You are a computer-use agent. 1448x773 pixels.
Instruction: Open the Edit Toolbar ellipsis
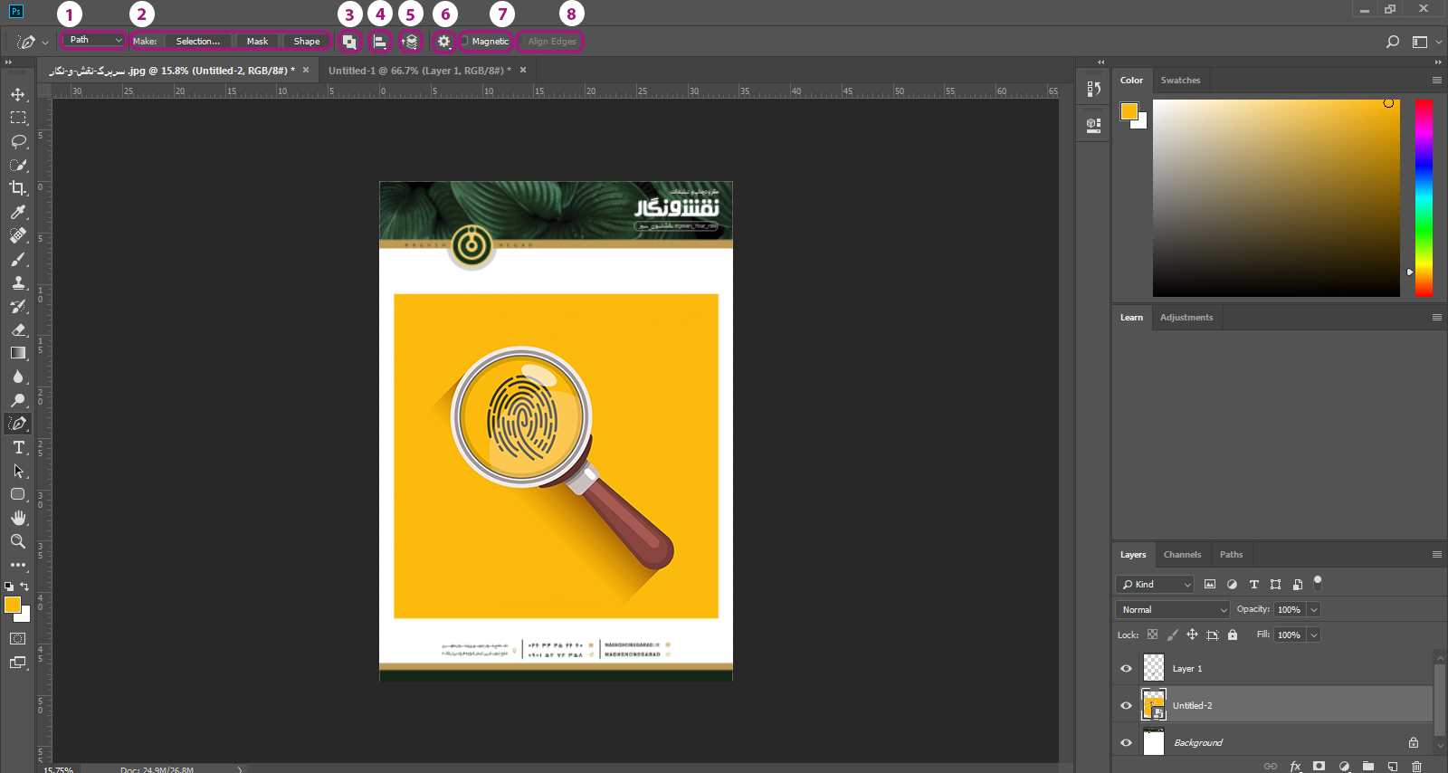tap(18, 565)
